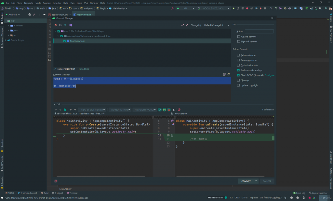The width and height of the screenshot is (333, 201).
Task: Refresh the changes list in Commit dialog
Action: [x=65, y=25]
